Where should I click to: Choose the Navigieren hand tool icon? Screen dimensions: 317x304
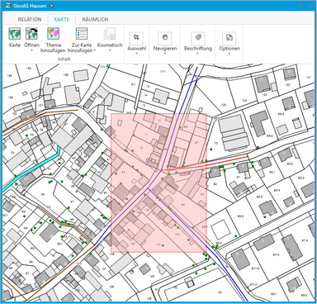coord(164,38)
